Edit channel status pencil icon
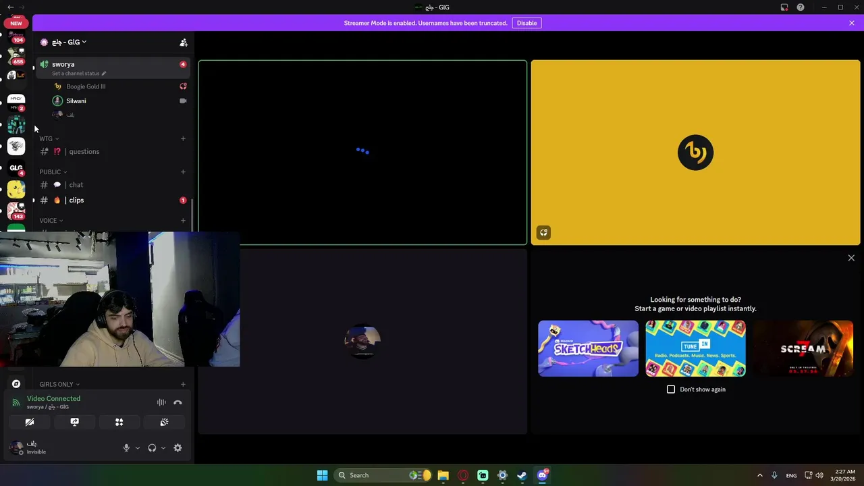The height and width of the screenshot is (486, 864). [103, 73]
